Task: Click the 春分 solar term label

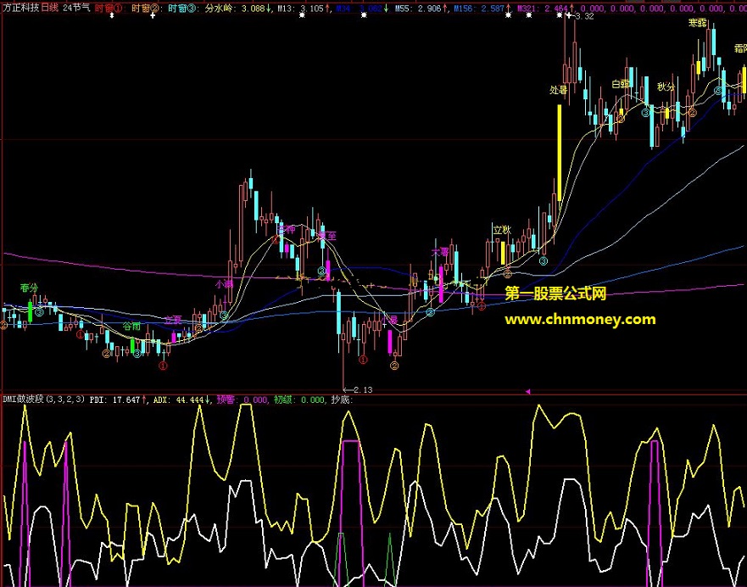Action: tap(29, 288)
